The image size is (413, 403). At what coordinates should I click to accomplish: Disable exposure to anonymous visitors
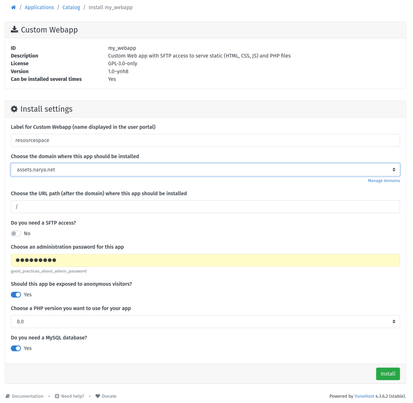(16, 295)
